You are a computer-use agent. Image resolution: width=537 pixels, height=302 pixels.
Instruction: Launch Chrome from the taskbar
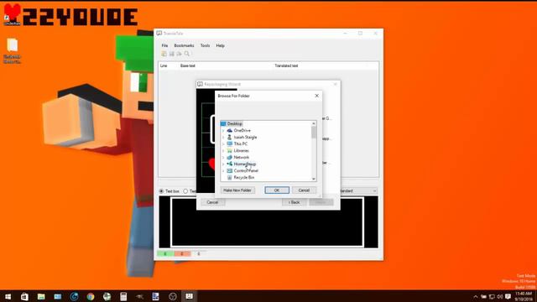coord(91,296)
